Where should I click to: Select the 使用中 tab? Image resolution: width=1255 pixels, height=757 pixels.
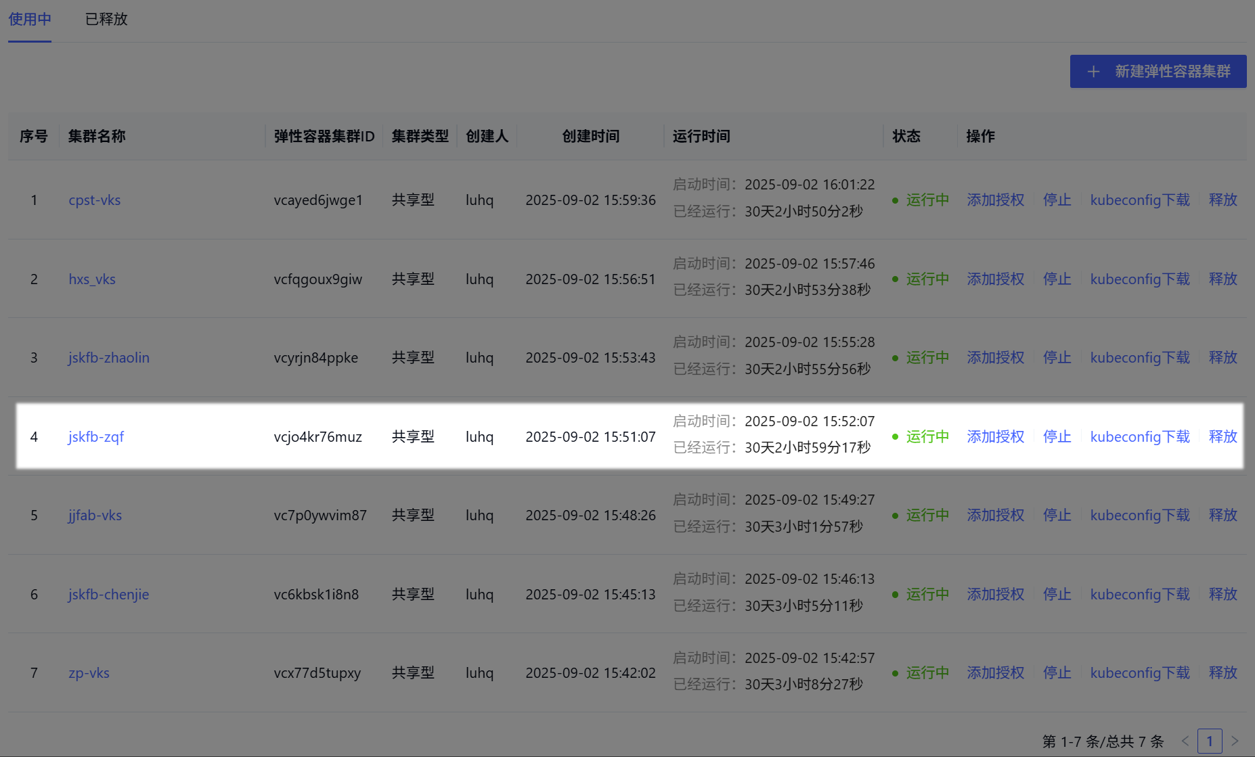[30, 19]
